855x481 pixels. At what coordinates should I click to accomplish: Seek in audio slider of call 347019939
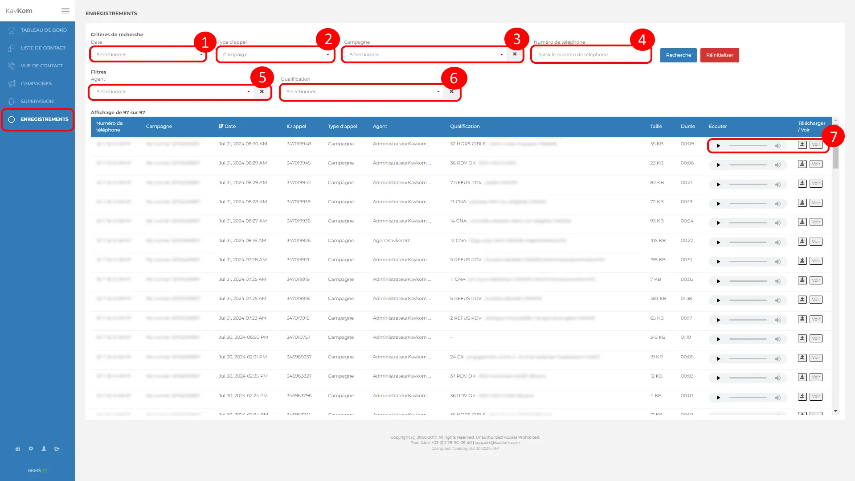click(x=748, y=203)
